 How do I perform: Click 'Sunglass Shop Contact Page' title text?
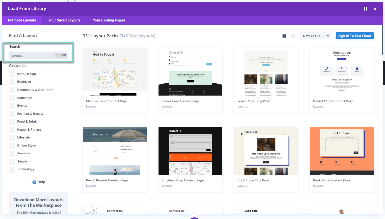point(183,180)
